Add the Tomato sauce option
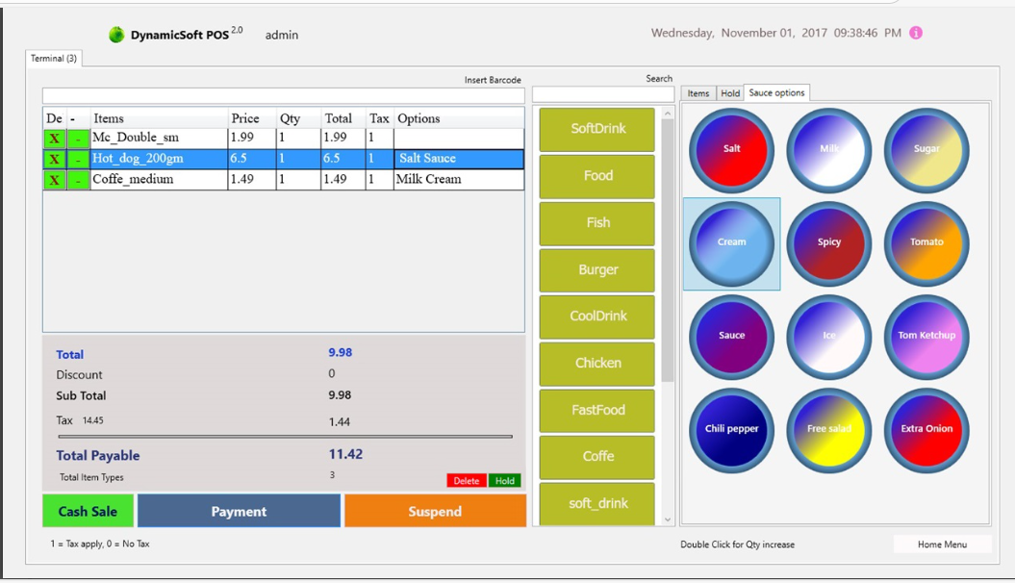1015x583 pixels. coord(926,243)
